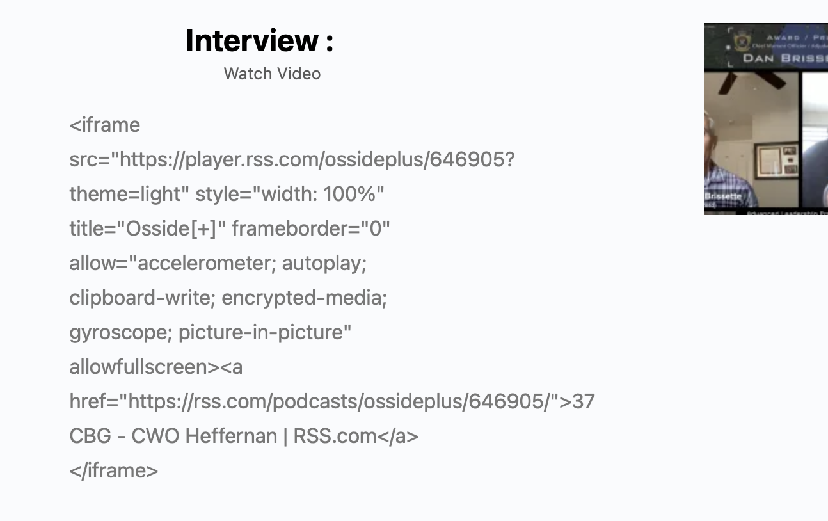Click the closing '</iframe>' tag text

coord(114,470)
